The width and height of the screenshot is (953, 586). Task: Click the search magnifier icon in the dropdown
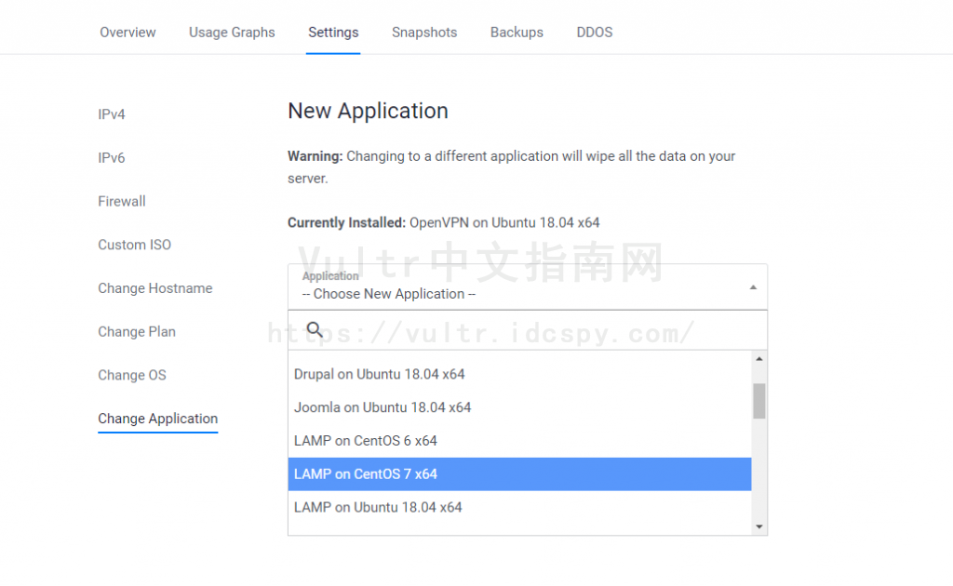[315, 329]
